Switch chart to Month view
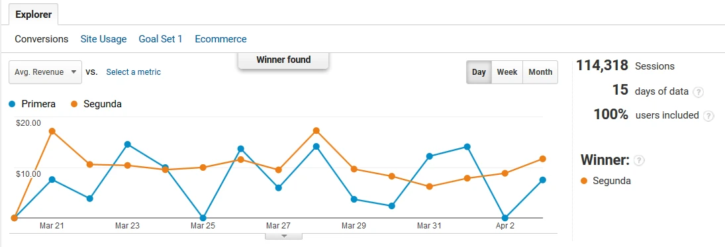Screen dimensions: 725x247 (540, 72)
